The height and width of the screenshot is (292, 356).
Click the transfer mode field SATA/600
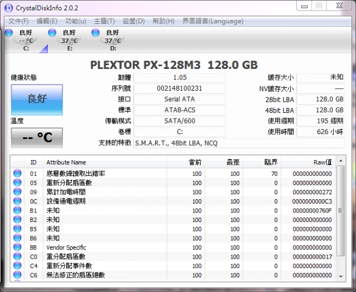point(180,121)
